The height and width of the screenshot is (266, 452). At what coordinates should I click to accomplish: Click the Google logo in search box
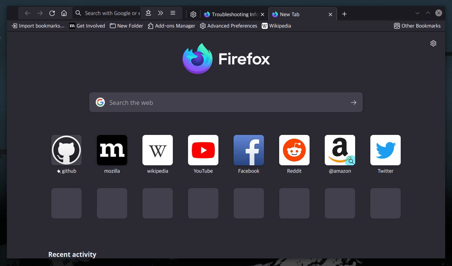click(100, 102)
